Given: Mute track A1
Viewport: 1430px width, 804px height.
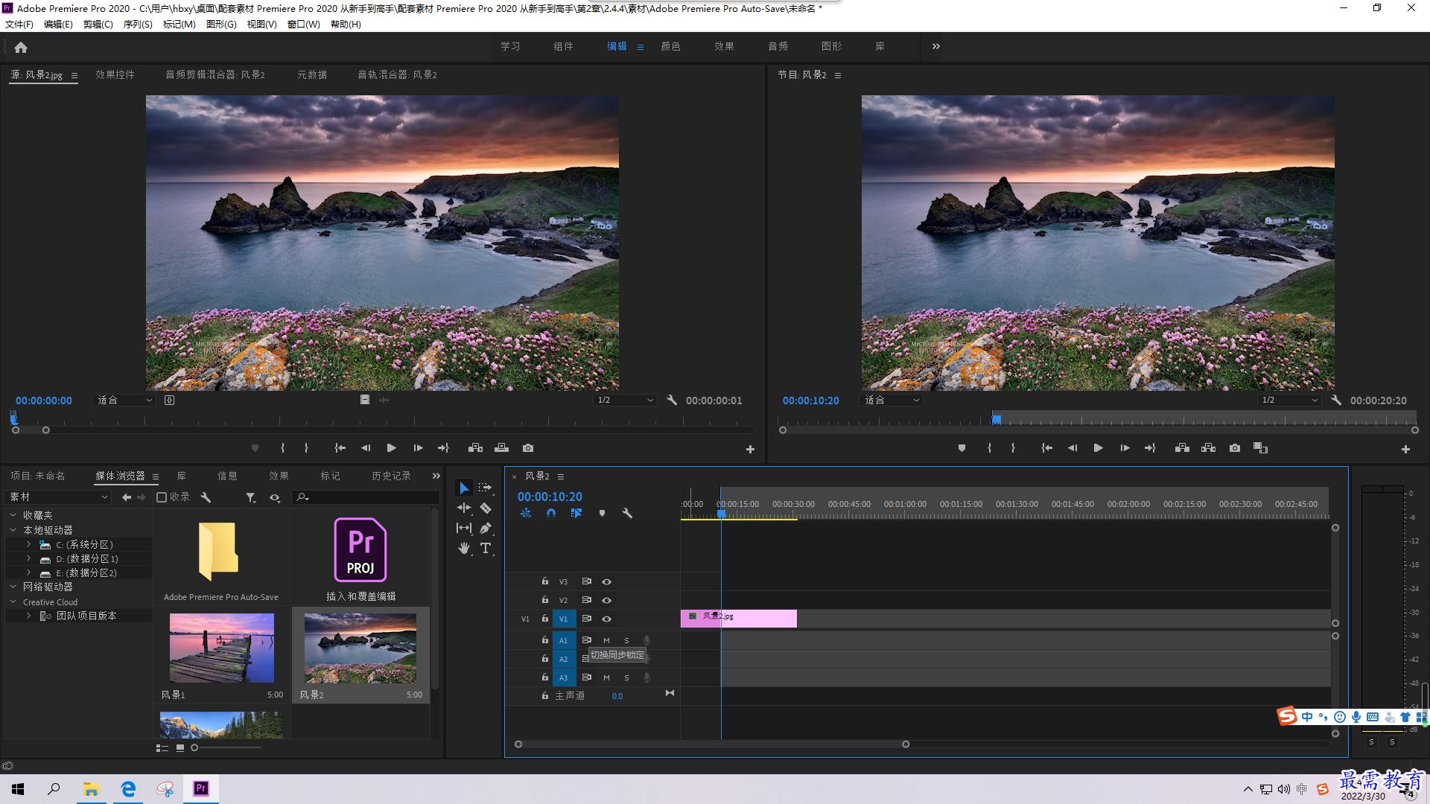Looking at the screenshot, I should 606,640.
